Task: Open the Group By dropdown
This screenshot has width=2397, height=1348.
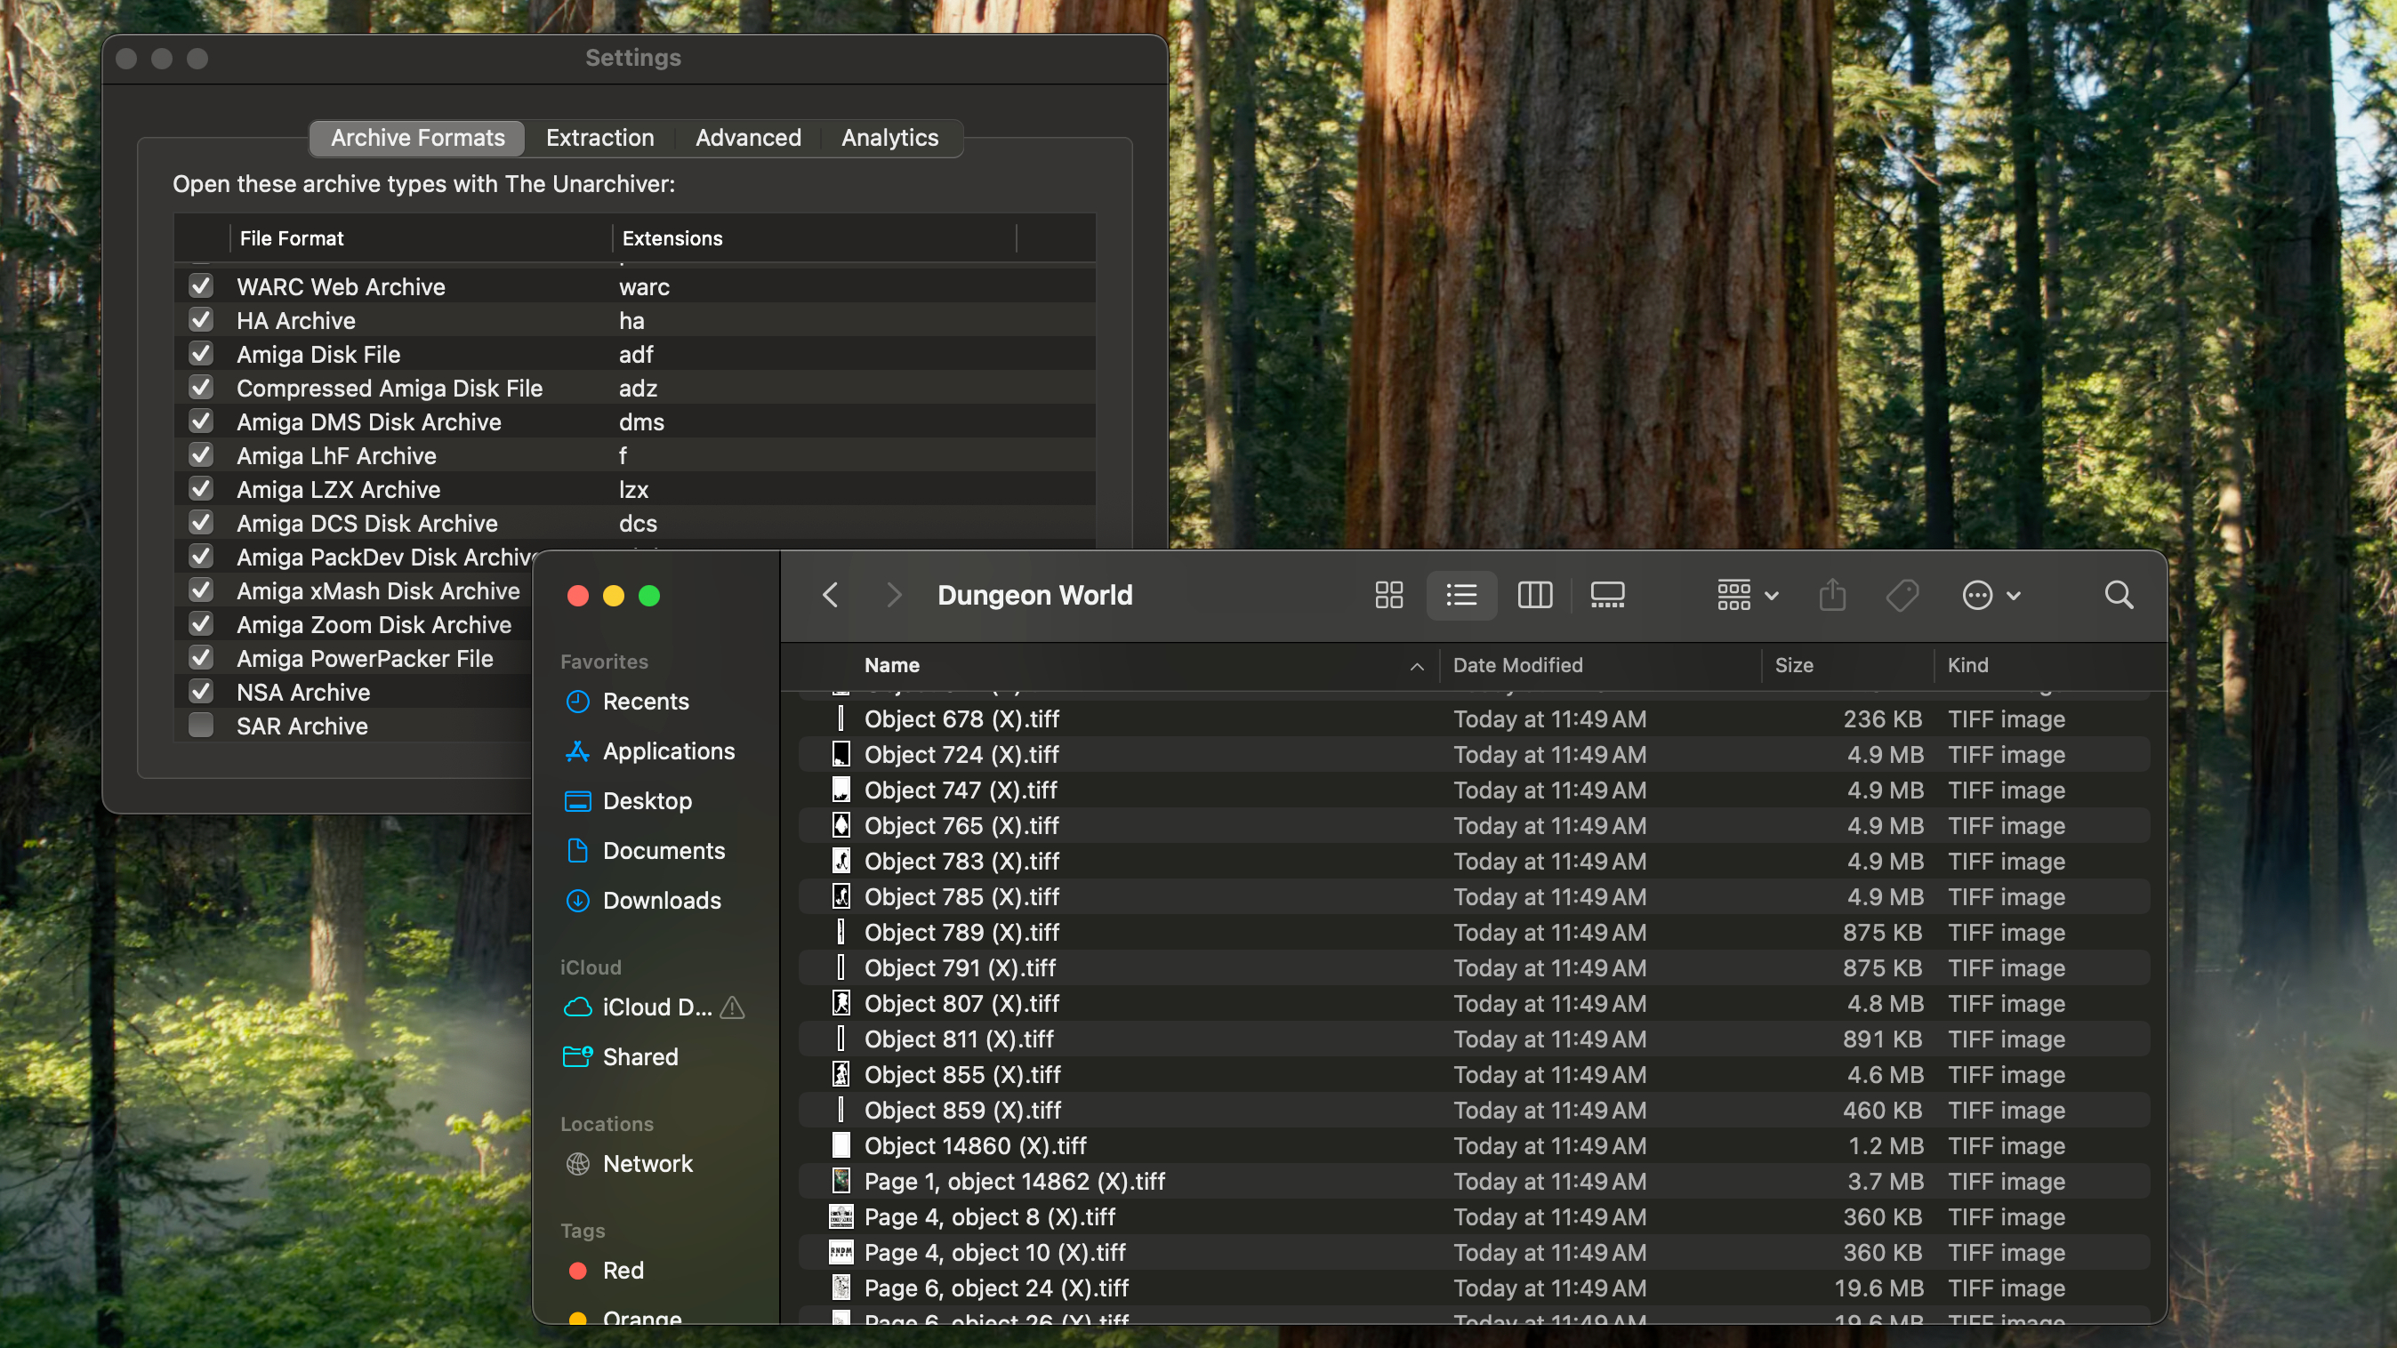Action: coord(1747,596)
